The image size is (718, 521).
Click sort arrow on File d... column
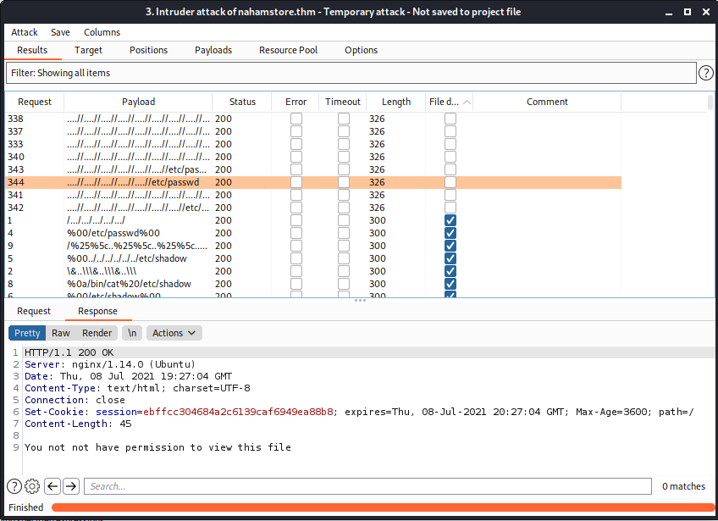click(467, 103)
